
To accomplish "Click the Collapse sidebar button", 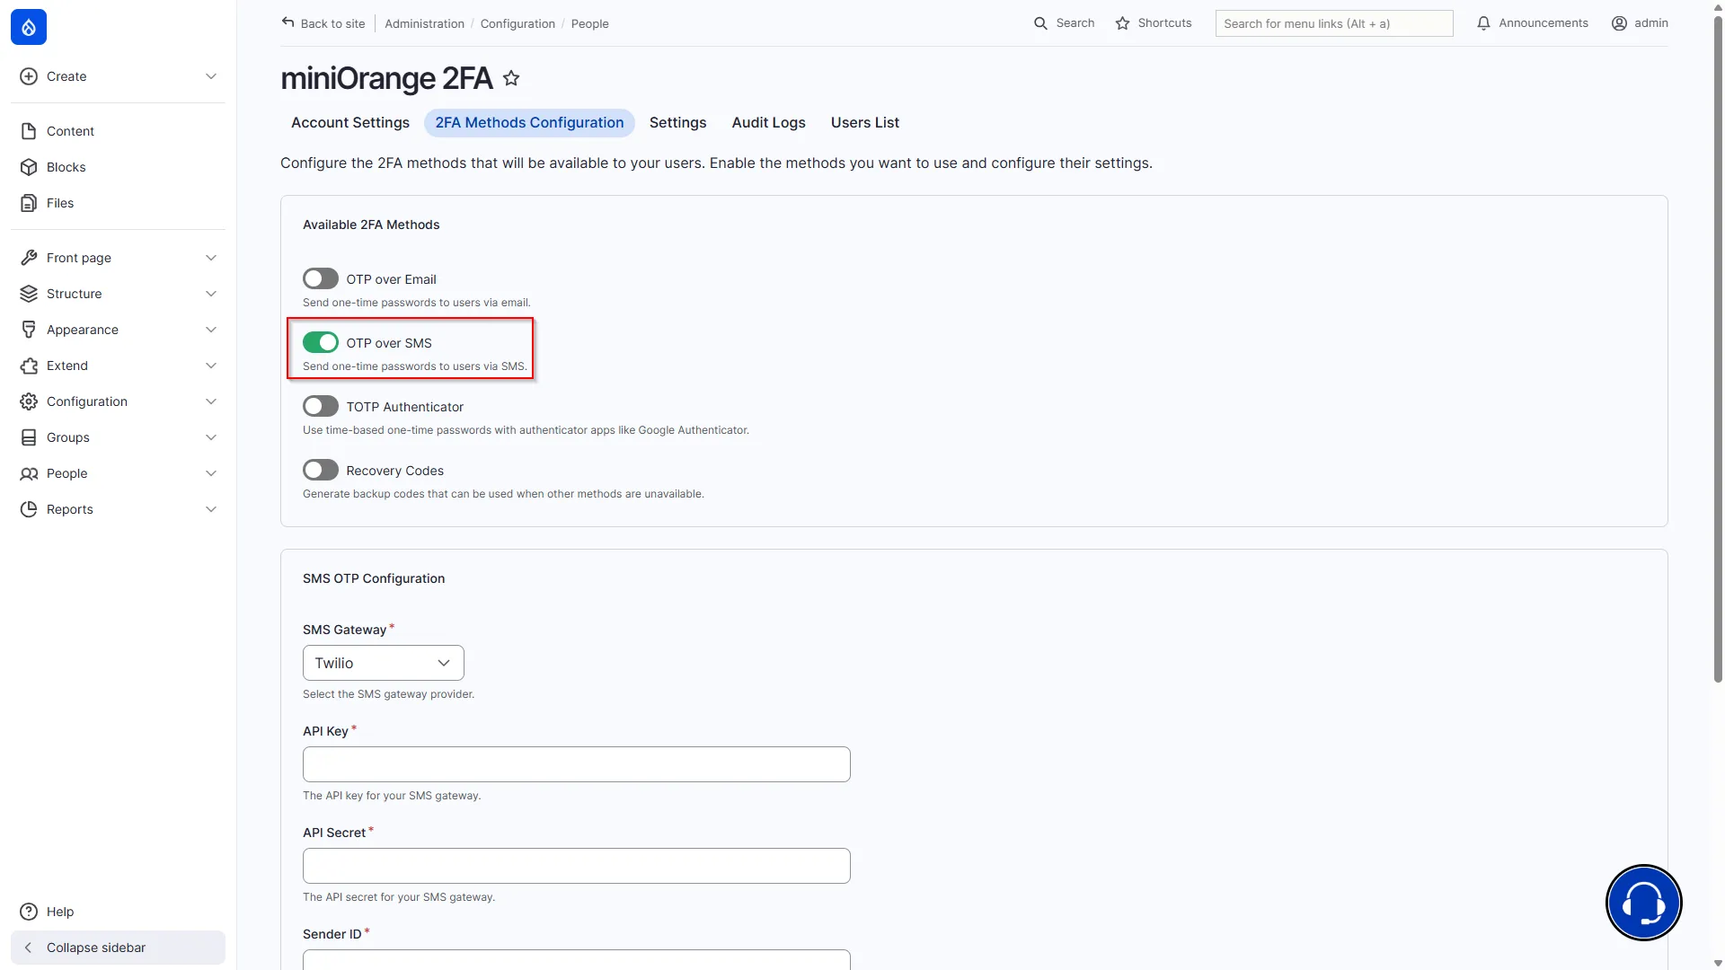I will pos(118,948).
